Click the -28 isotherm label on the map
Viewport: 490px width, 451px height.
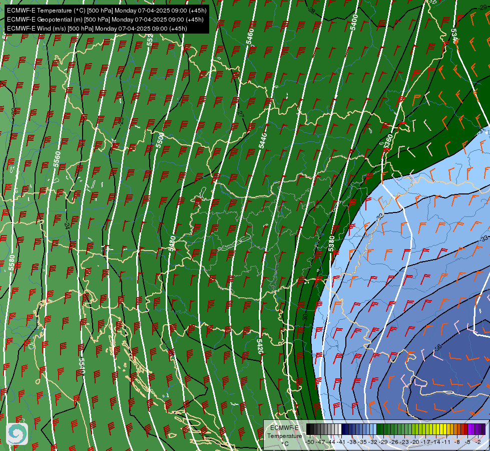[311, 10]
